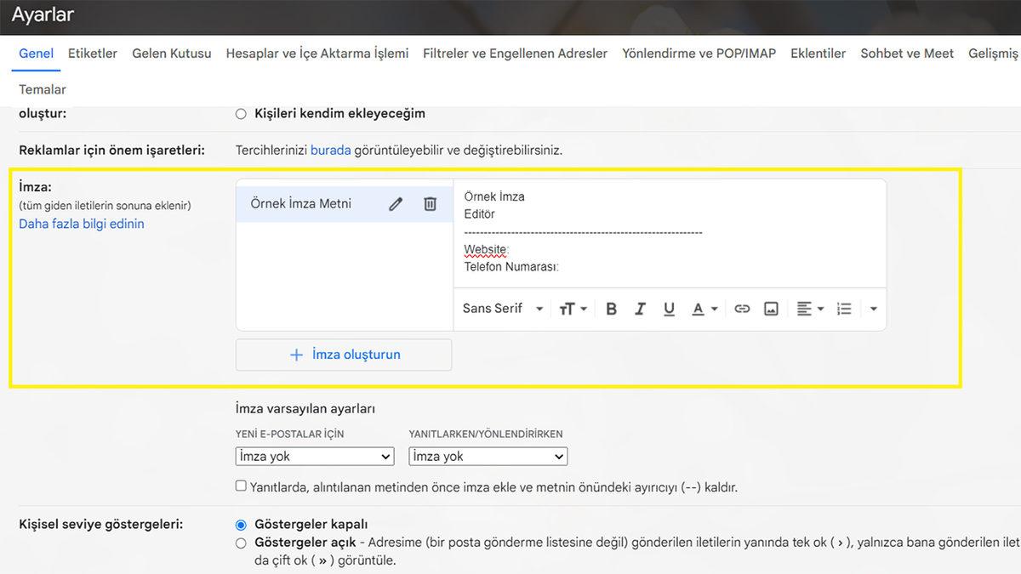Open the YENİ E-POSTALAR İÇİN dropdown
Image resolution: width=1021 pixels, height=574 pixels.
[x=314, y=456]
